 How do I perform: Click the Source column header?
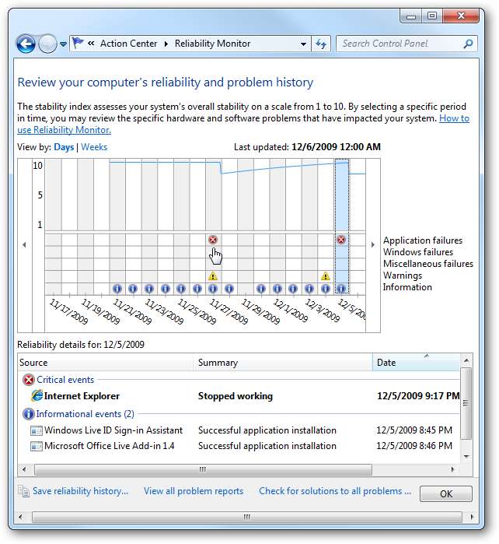point(106,363)
